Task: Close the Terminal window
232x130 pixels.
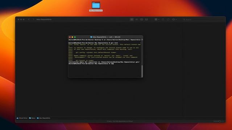Action: pos(70,37)
